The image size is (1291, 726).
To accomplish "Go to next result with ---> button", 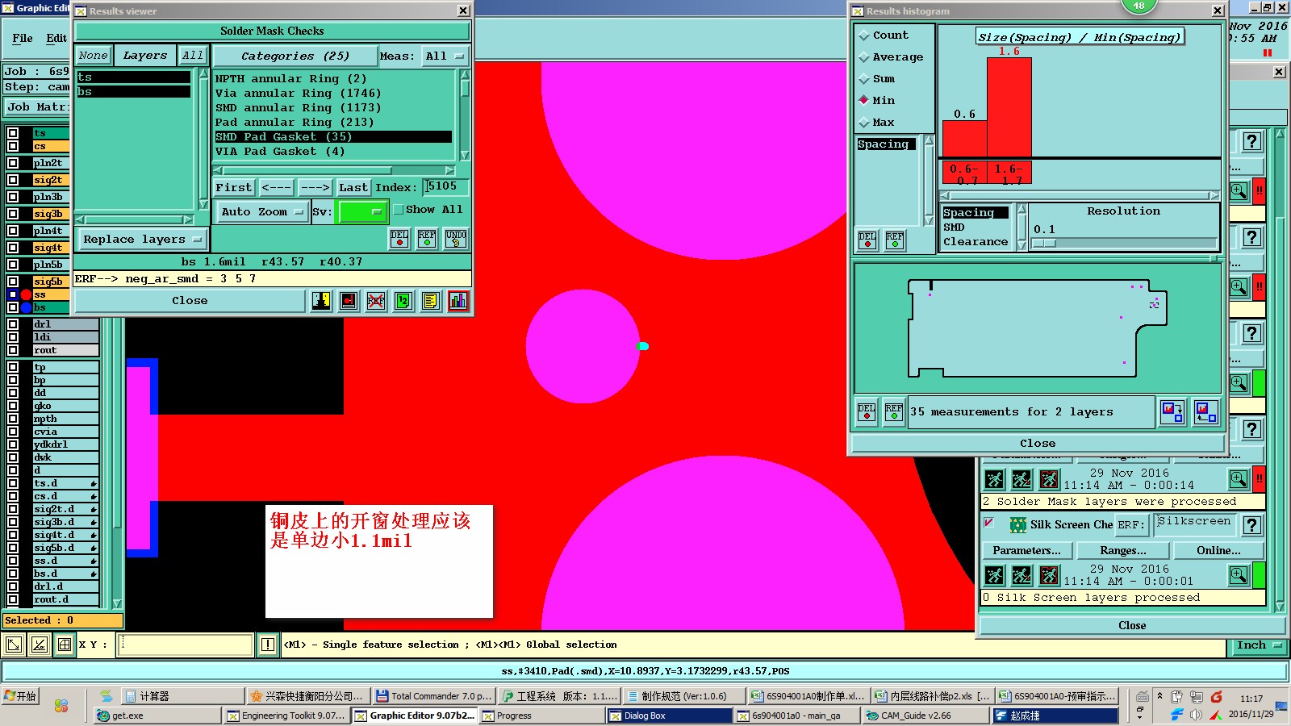I will tap(315, 187).
